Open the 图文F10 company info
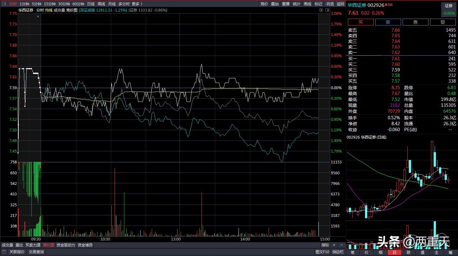458x256 pixels. coord(322,252)
